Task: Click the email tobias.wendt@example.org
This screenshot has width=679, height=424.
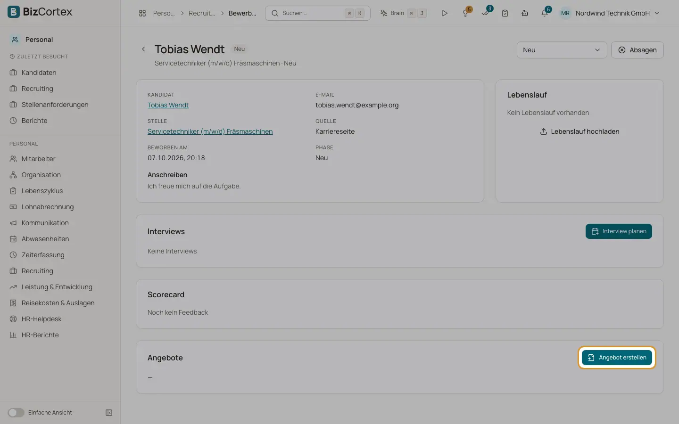Action: tap(357, 105)
